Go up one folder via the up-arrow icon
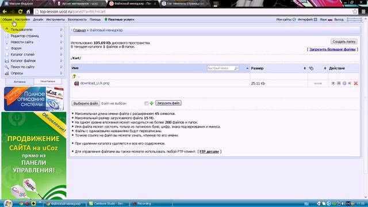This screenshot has width=368, height=207. point(74,76)
